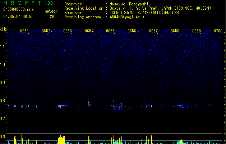226x144 pixels.
Task: Click the wide yellow power block under 0653
Action: [x=61, y=140]
